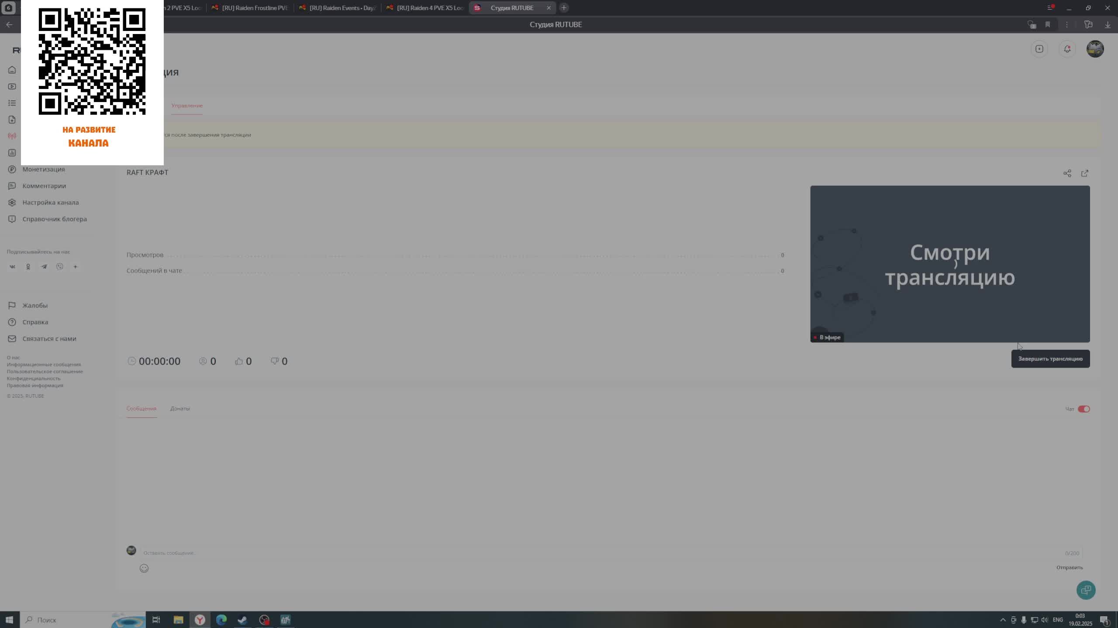Select the Управление tab
The height and width of the screenshot is (628, 1118).
(187, 106)
